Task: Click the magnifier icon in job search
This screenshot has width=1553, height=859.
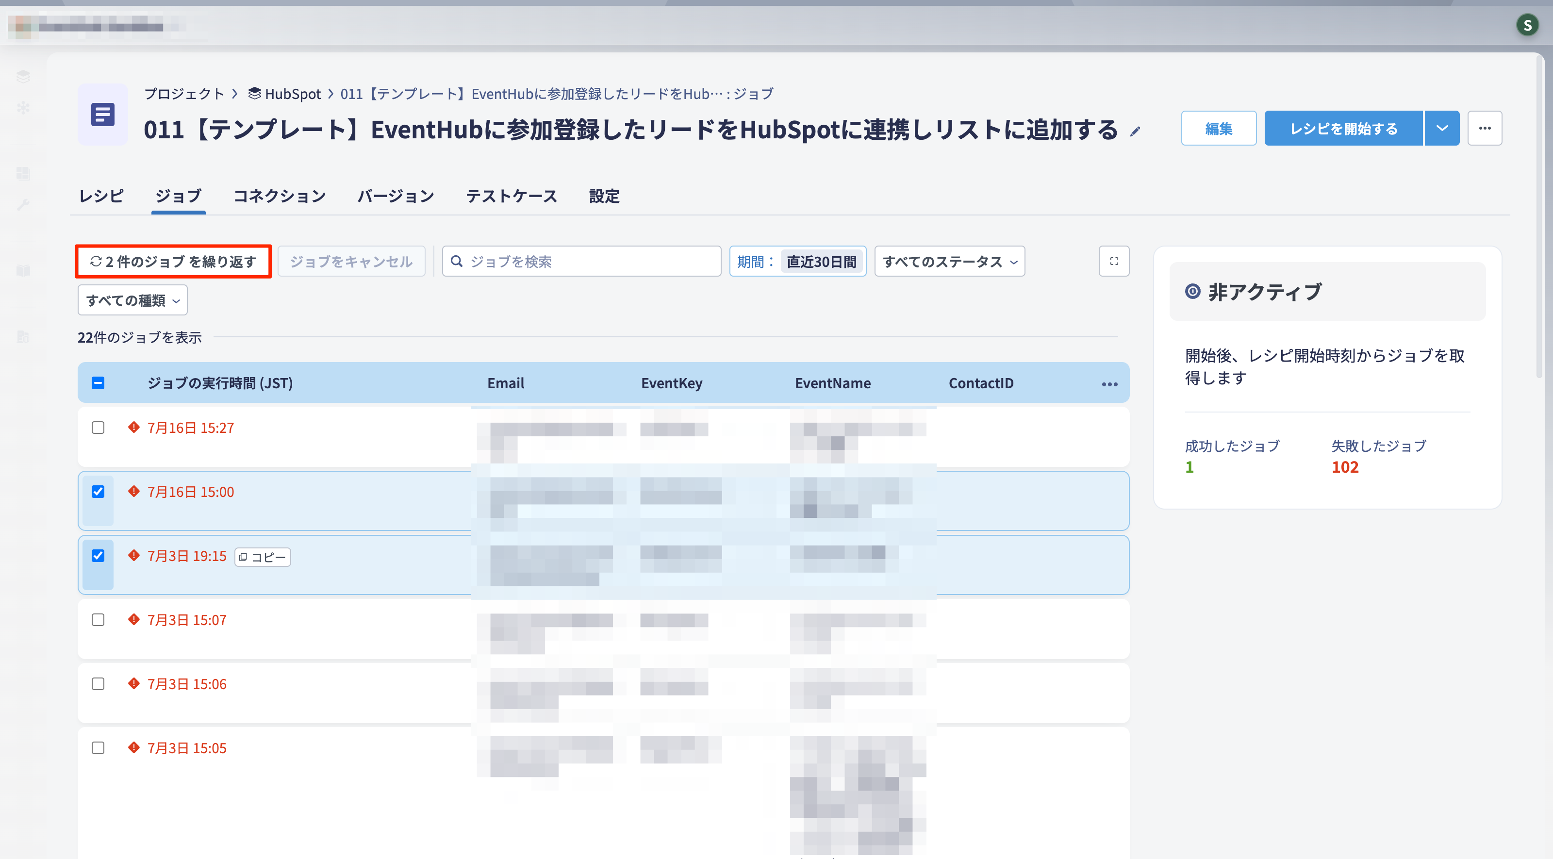Action: pyautogui.click(x=457, y=261)
